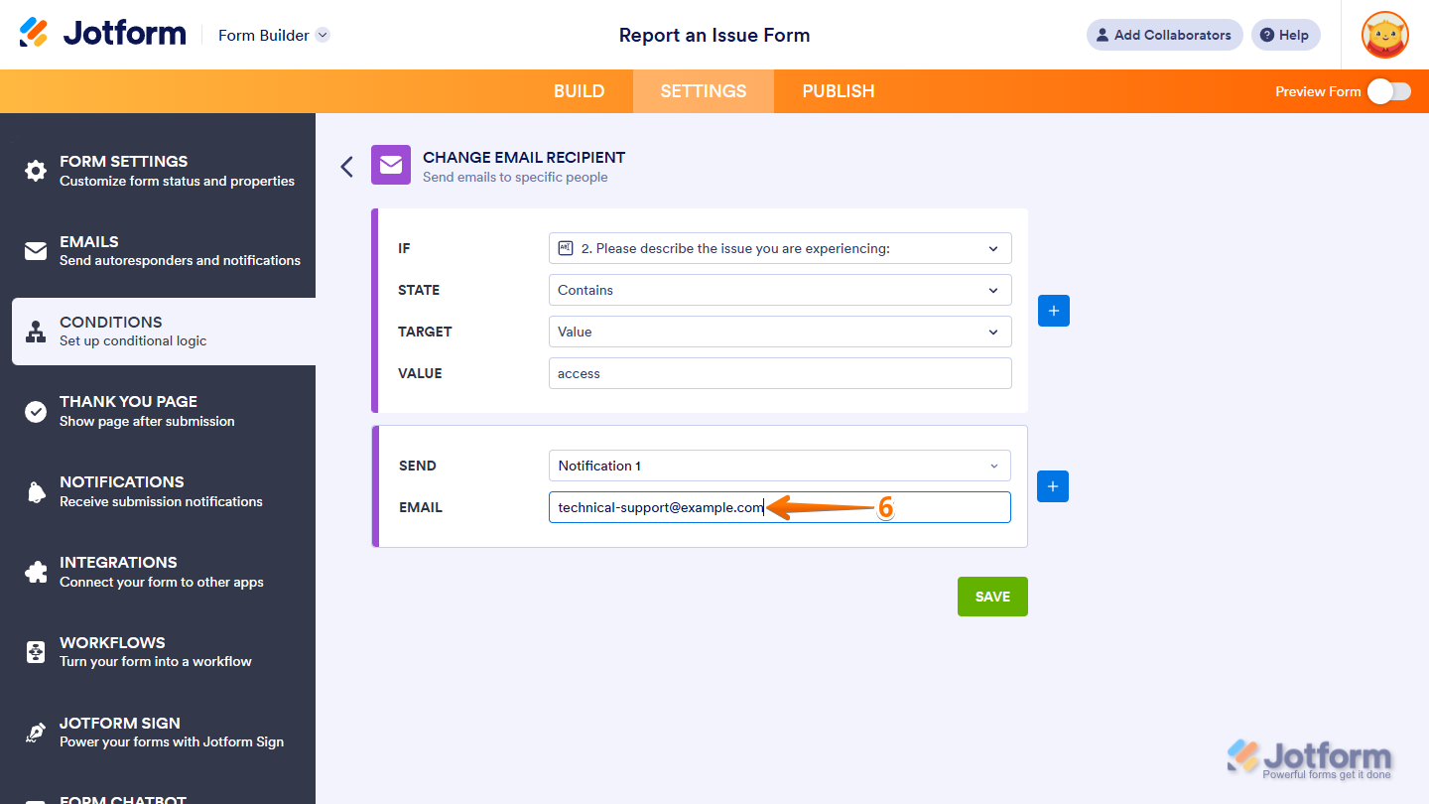Click the Add Collaborators button
This screenshot has height=804, width=1429.
click(x=1164, y=35)
